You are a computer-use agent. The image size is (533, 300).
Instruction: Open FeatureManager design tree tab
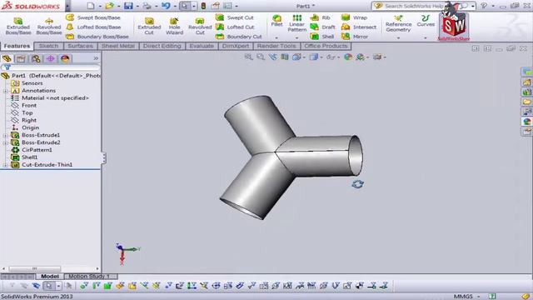[x=7, y=58]
